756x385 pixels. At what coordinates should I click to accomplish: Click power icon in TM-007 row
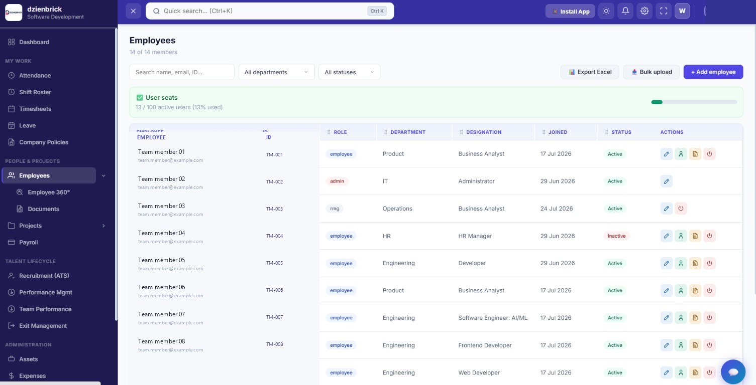click(x=709, y=318)
